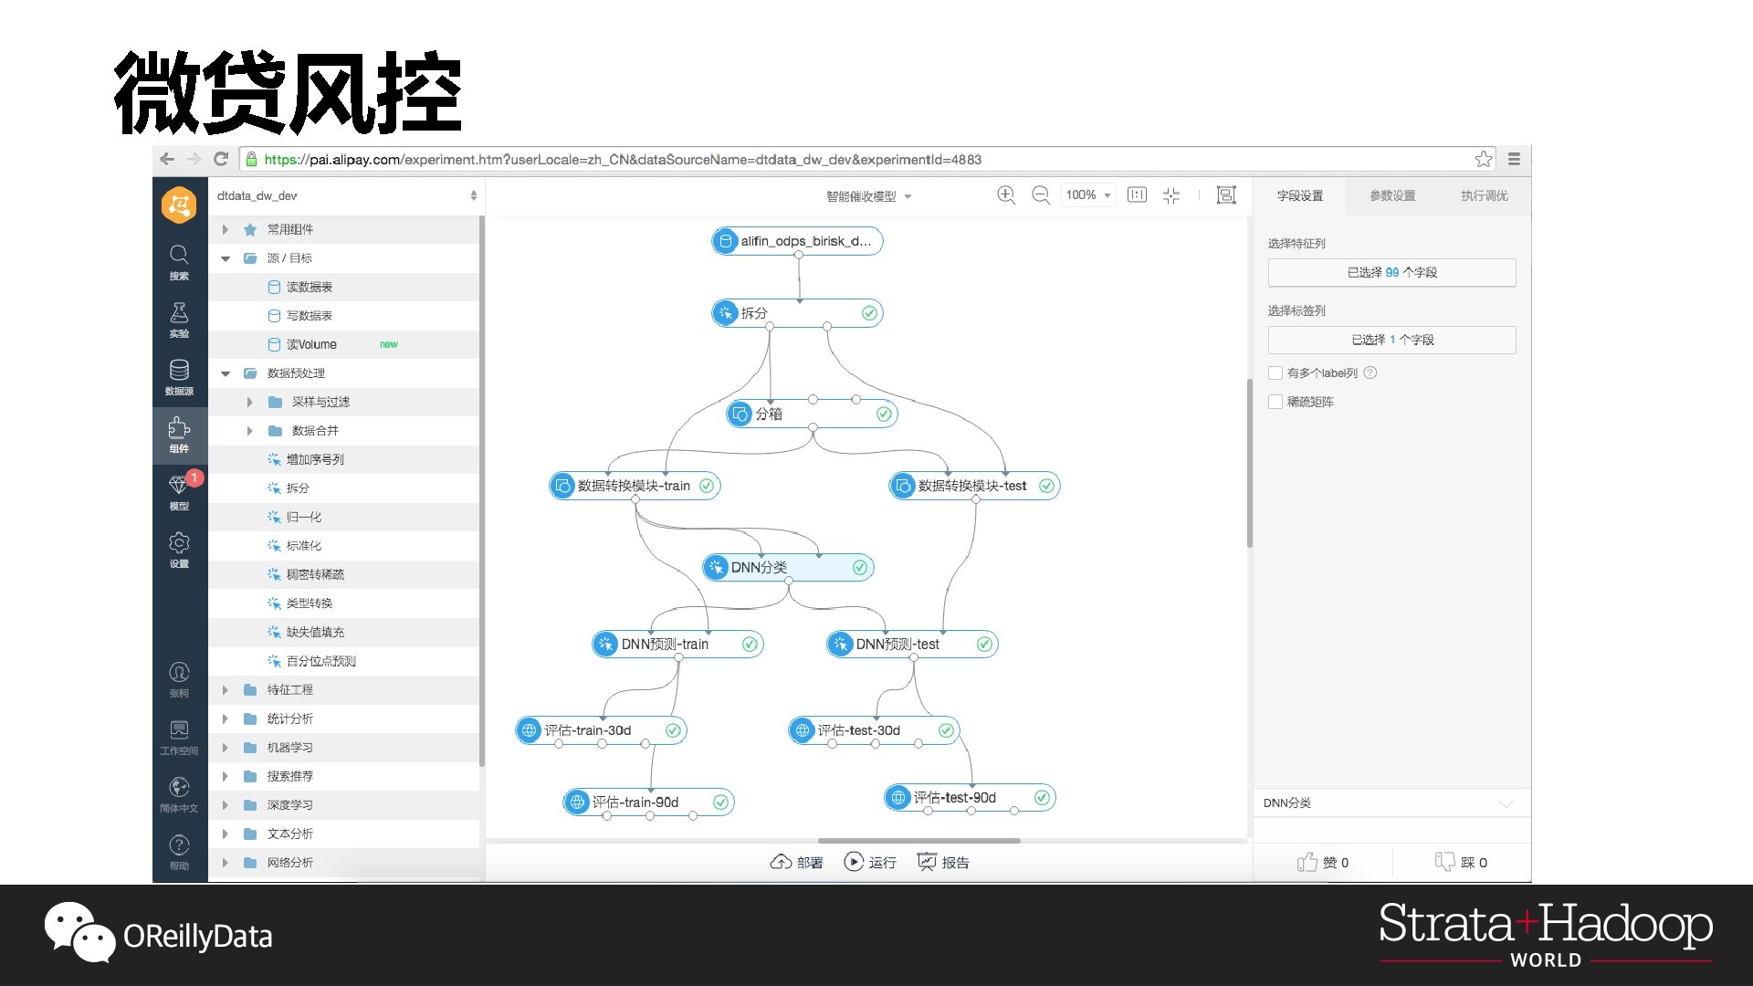This screenshot has width=1753, height=986.
Task: Click the zoom out magnifier icon
Action: pyautogui.click(x=1040, y=195)
